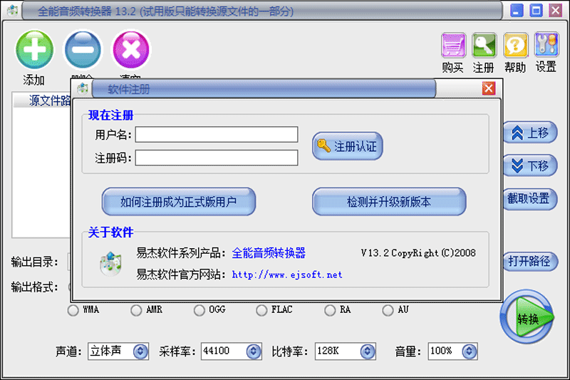This screenshot has width=570, height=380.
Task: Open the Settings (设置) tools icon
Action: [x=546, y=46]
